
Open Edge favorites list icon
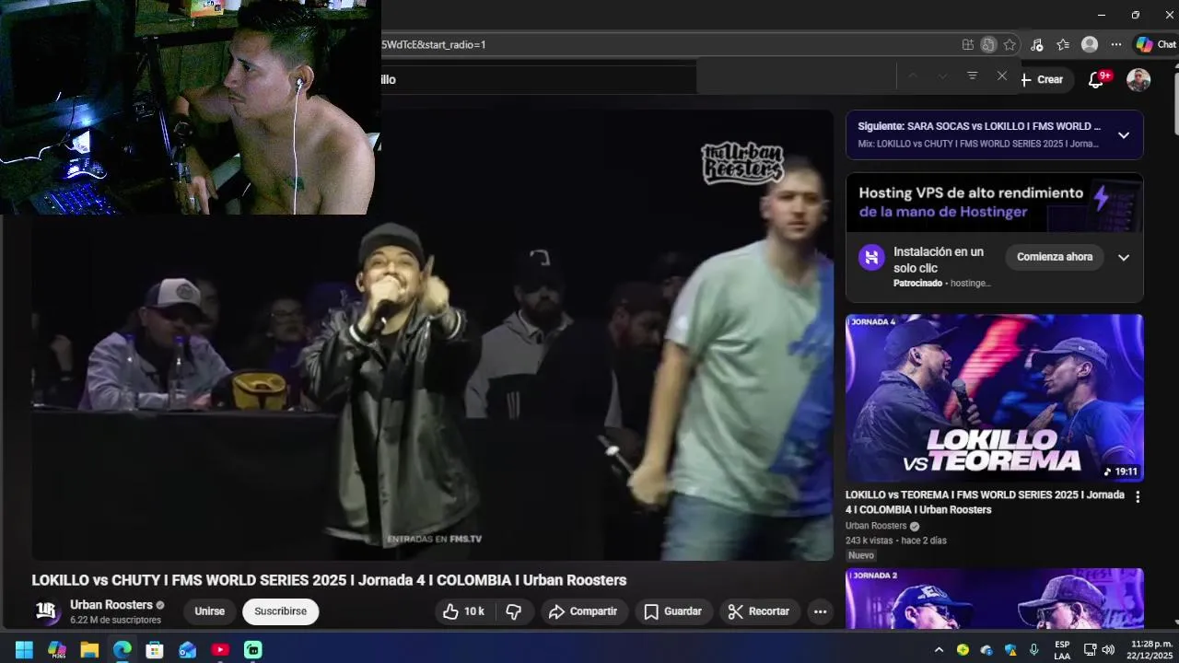1063,44
